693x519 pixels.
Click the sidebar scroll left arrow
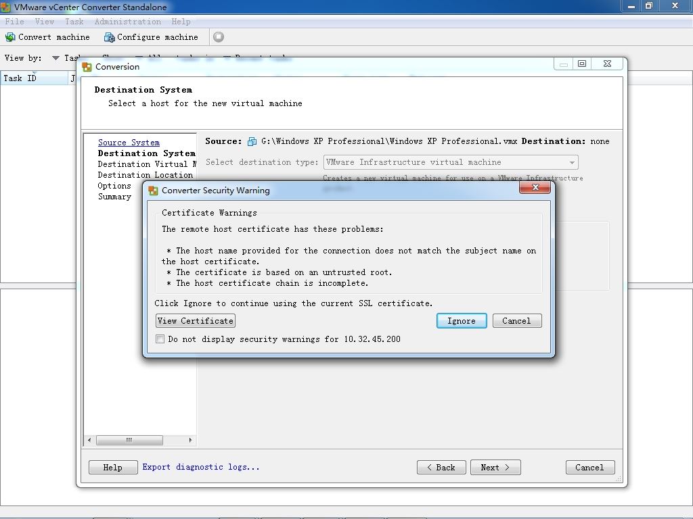[x=89, y=440]
